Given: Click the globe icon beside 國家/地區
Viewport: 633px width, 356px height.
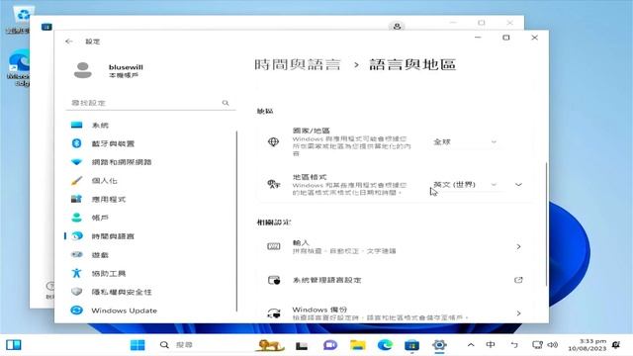Looking at the screenshot, I should [x=273, y=142].
